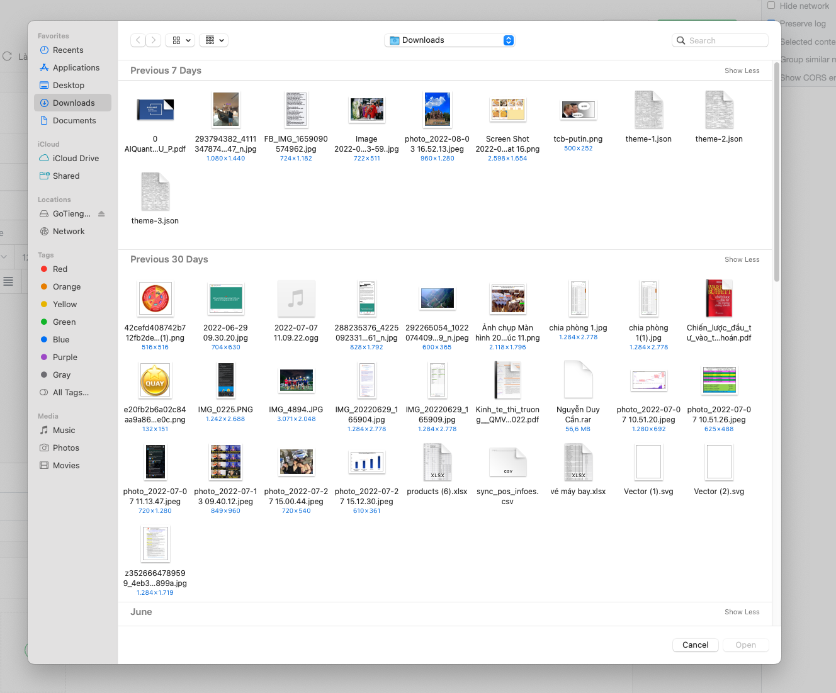Image resolution: width=836 pixels, height=693 pixels.
Task: Open the theme-1.json file icon
Action: tap(648, 110)
